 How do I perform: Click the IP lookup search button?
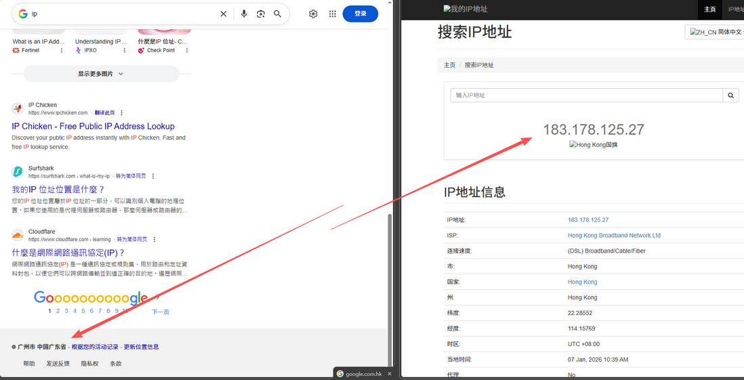[730, 96]
